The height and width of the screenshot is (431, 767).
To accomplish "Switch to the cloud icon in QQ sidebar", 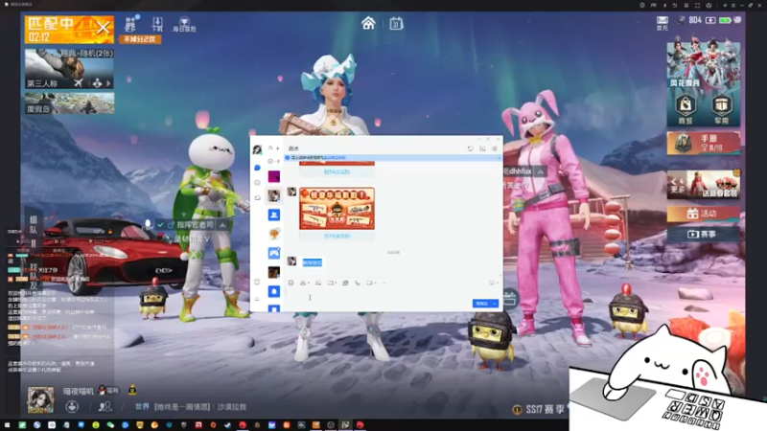I will click(x=257, y=197).
